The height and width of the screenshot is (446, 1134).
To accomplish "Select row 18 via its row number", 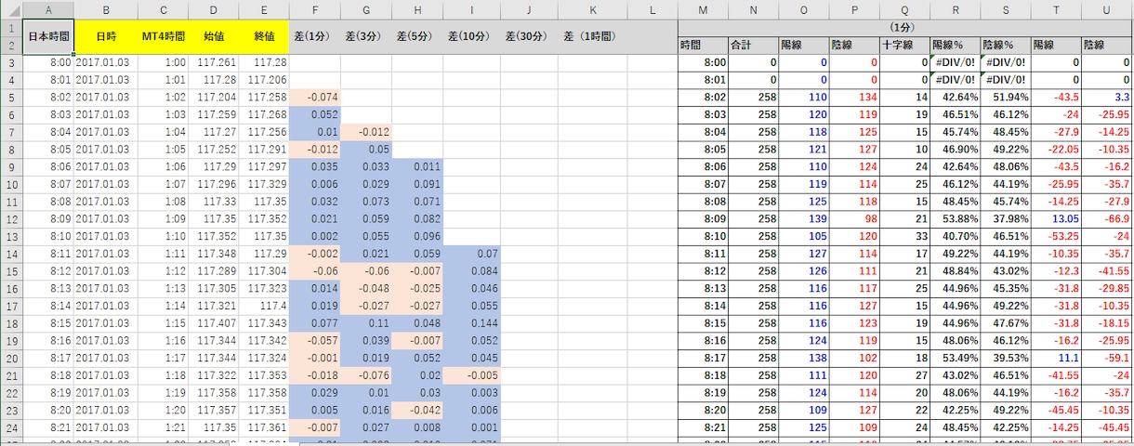I will tap(11, 324).
